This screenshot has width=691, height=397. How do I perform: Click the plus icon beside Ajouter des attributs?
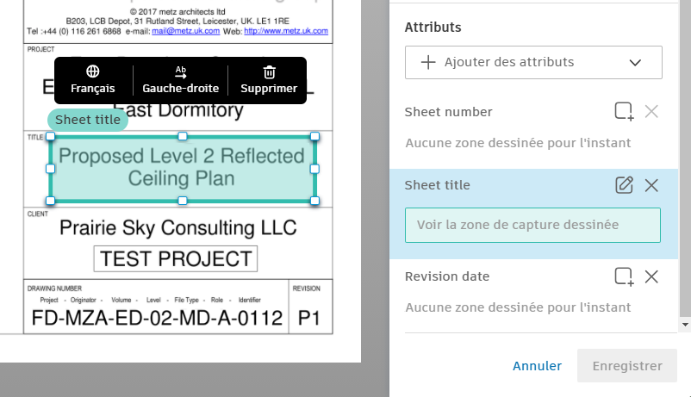pos(427,63)
